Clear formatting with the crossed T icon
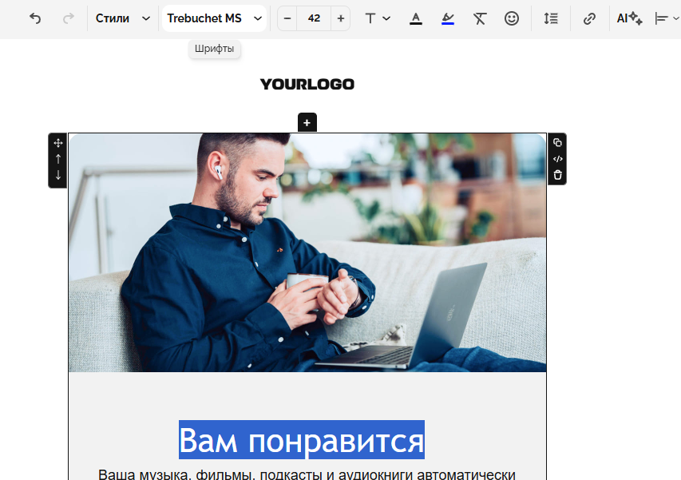The width and height of the screenshot is (681, 480). pos(479,18)
